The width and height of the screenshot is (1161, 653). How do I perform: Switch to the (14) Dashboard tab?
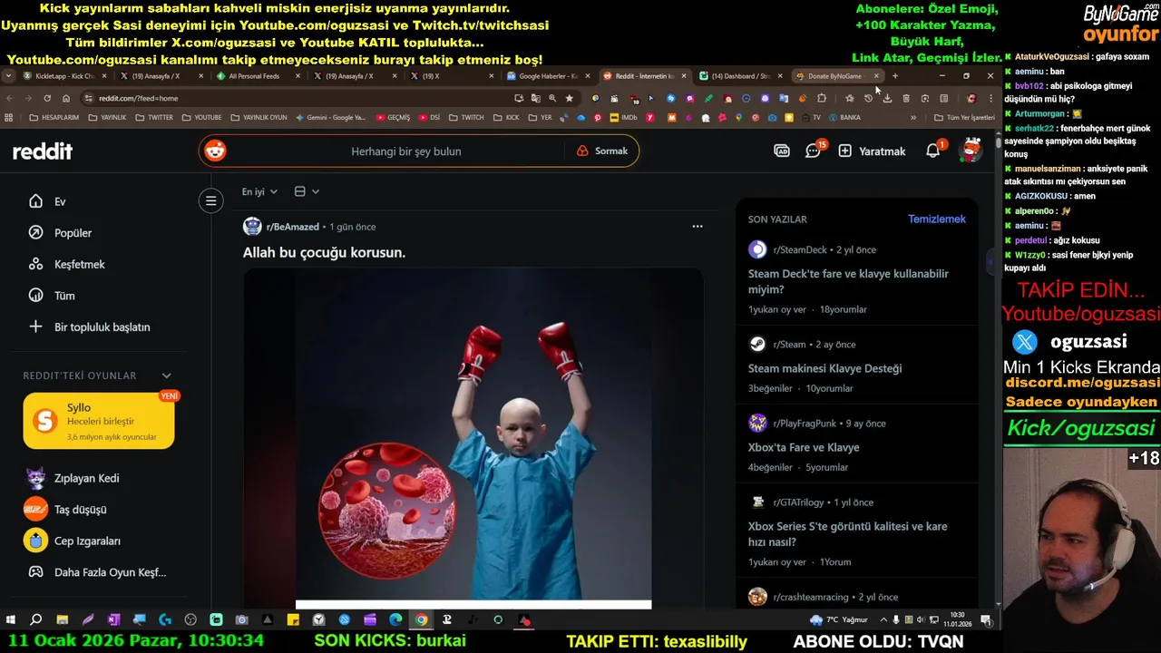739,76
